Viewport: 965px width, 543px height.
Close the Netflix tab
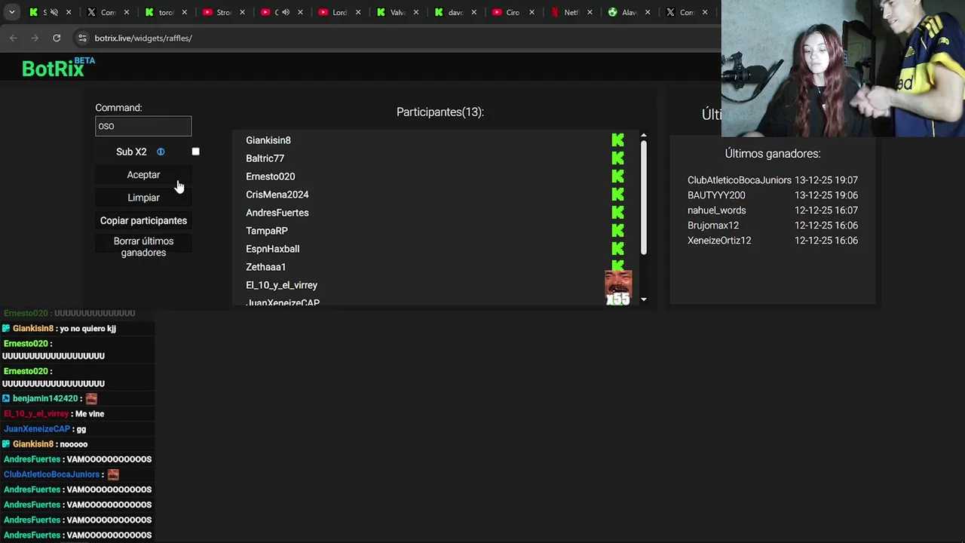click(x=590, y=12)
